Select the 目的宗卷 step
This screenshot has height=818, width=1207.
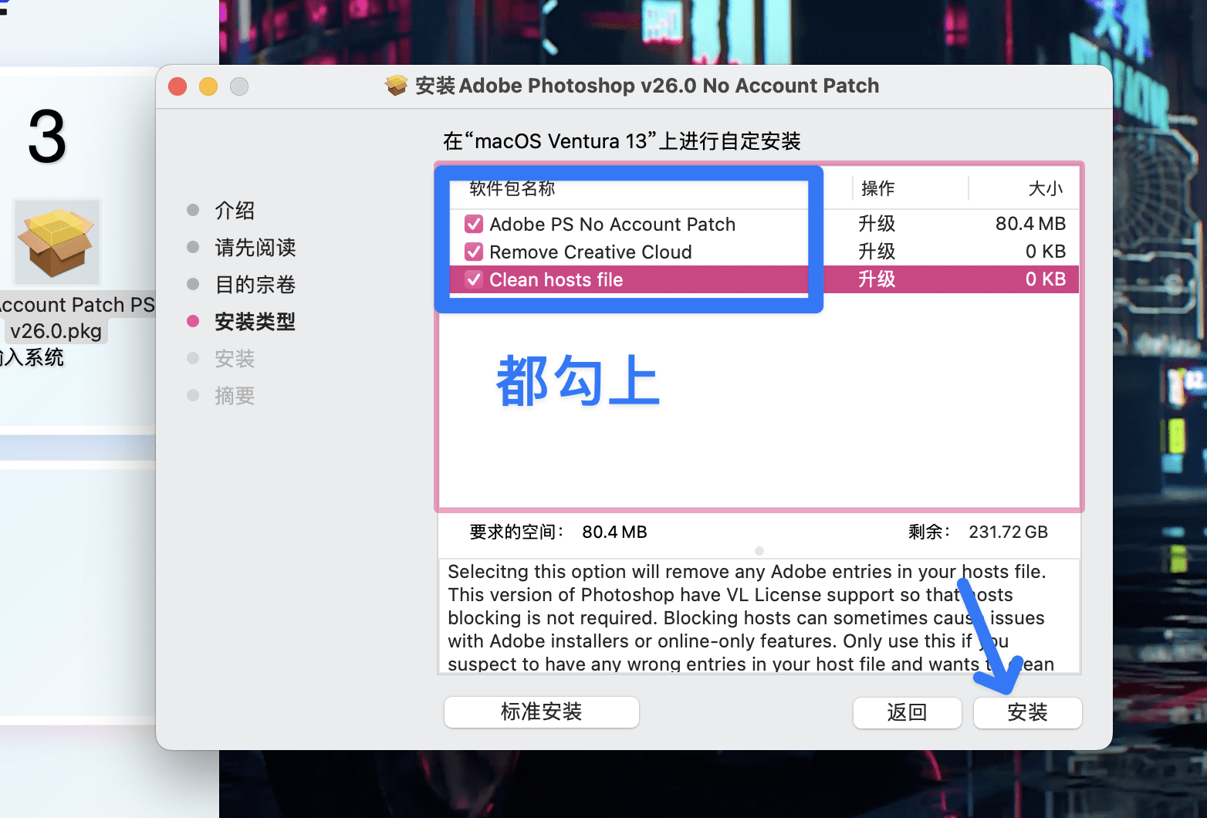pyautogui.click(x=255, y=284)
